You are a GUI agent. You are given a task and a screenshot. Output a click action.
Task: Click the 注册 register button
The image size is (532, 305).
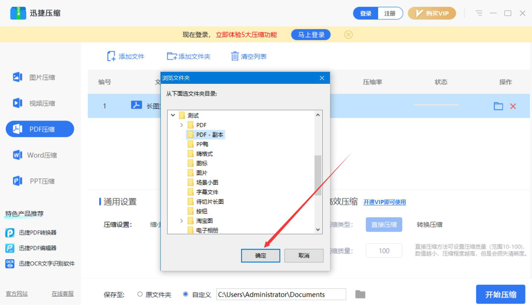pos(390,13)
